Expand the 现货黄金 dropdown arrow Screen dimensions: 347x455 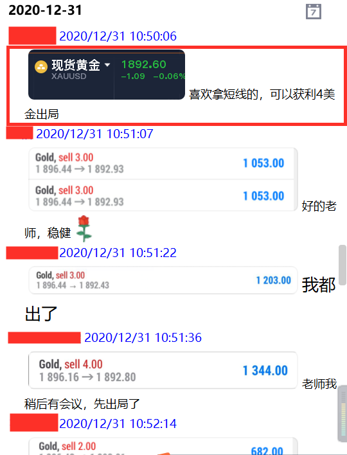107,64
